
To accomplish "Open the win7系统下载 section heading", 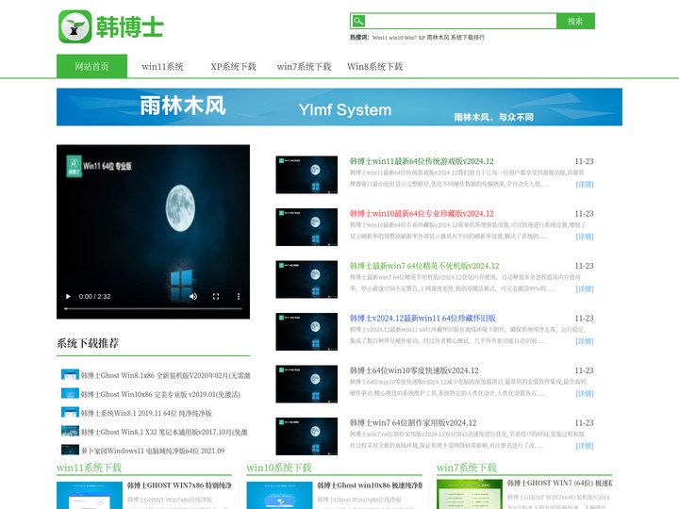I will tap(467, 468).
